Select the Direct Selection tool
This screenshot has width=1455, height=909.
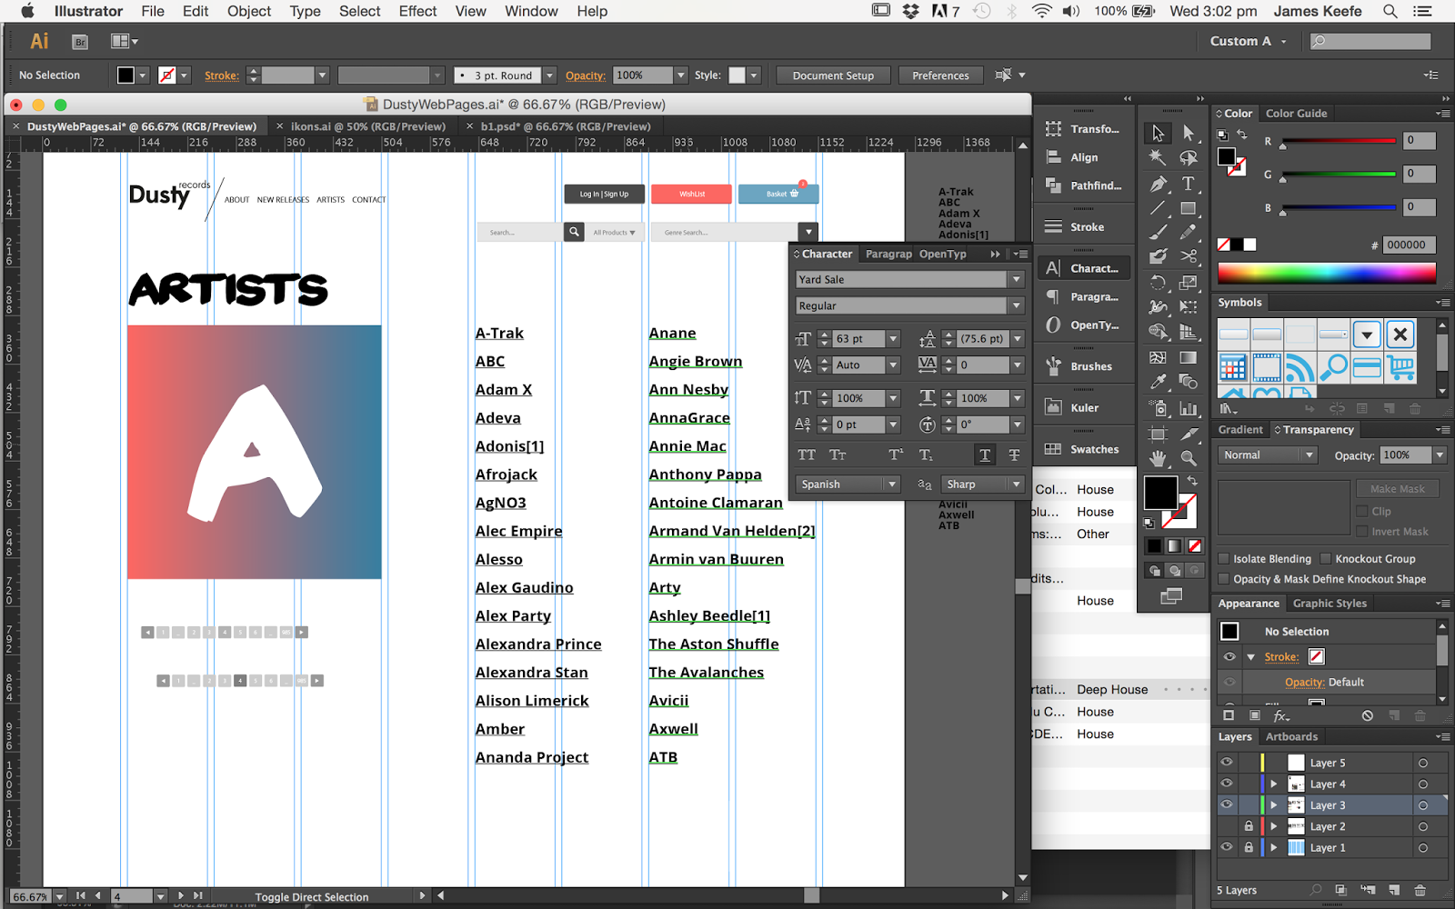click(x=1189, y=134)
